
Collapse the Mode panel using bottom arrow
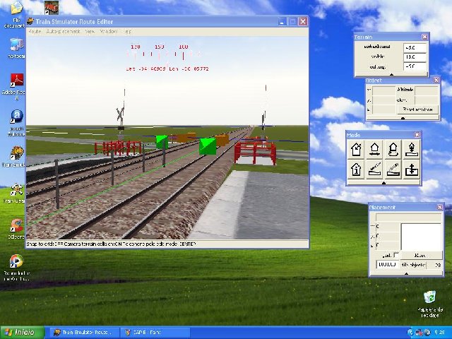tap(384, 183)
